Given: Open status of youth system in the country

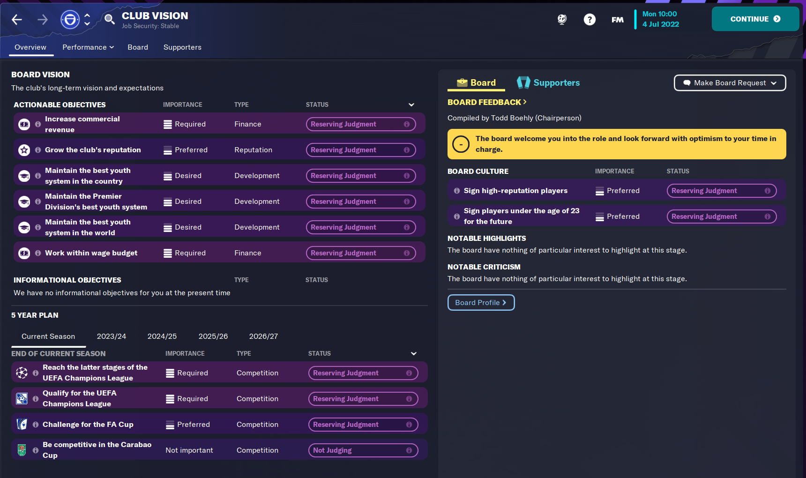Looking at the screenshot, I should [361, 176].
